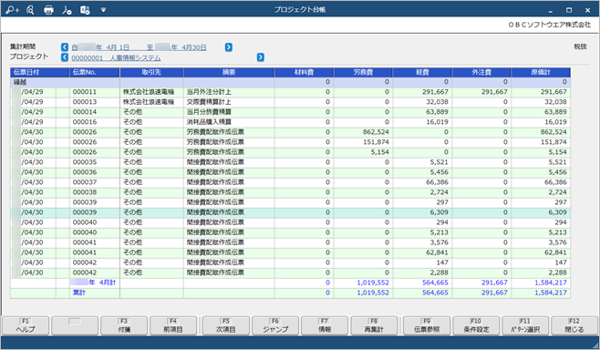600x350 pixels.
Task: Open the 00000001 人事情報システム project link
Action: (x=116, y=57)
